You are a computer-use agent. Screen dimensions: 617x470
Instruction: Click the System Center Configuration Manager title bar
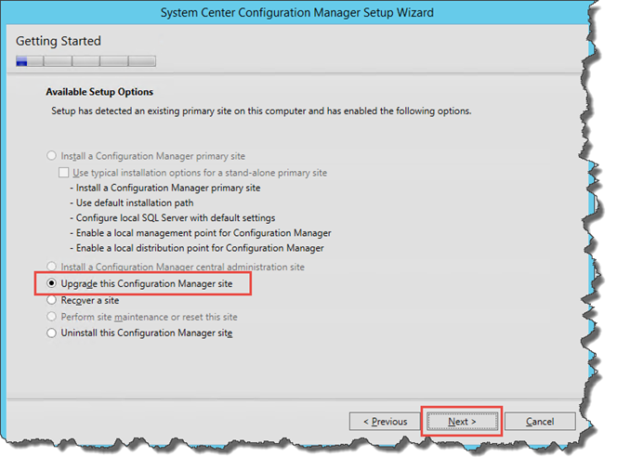pyautogui.click(x=297, y=13)
